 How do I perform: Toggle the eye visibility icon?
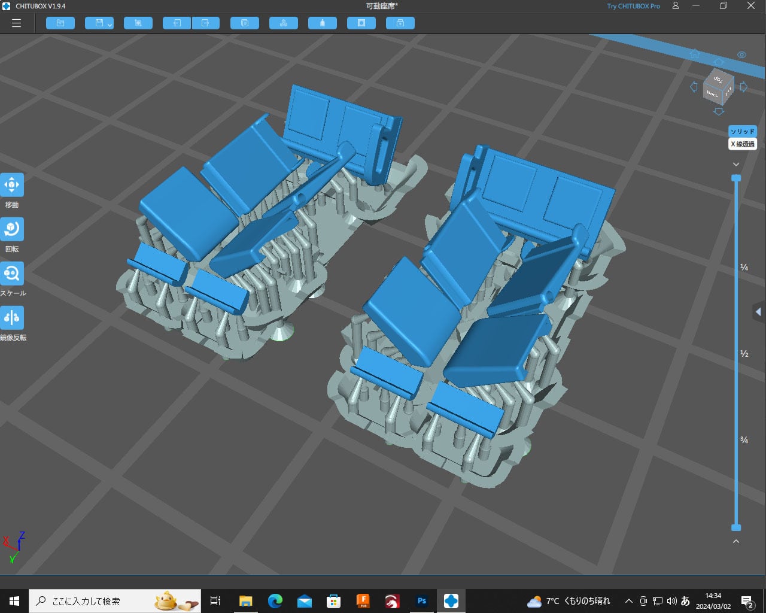click(741, 55)
